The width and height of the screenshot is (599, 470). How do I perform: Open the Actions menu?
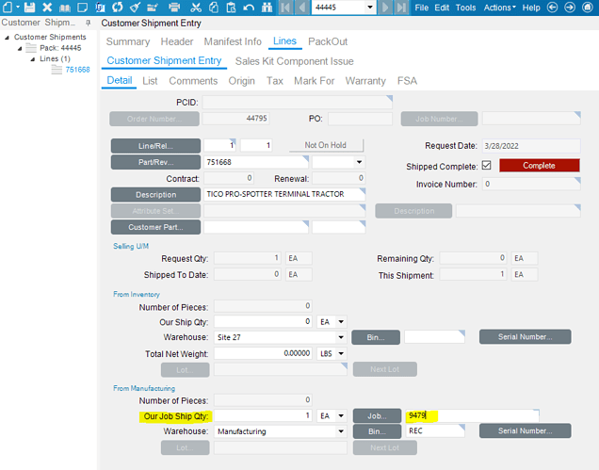click(x=499, y=8)
